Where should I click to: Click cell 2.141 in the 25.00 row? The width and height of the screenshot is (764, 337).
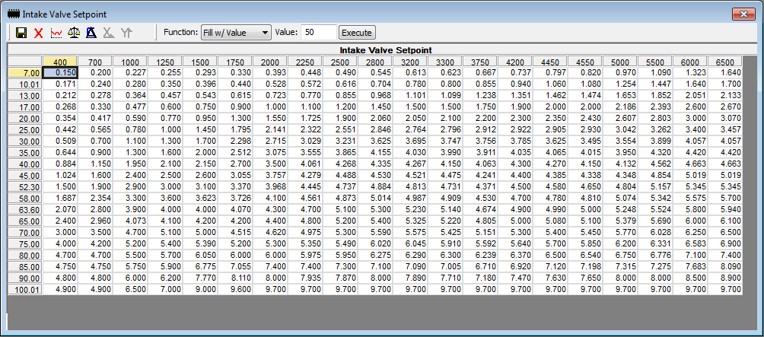tap(270, 130)
